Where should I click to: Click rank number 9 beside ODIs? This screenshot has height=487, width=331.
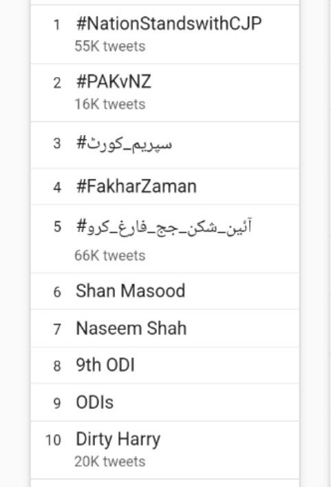pos(57,403)
